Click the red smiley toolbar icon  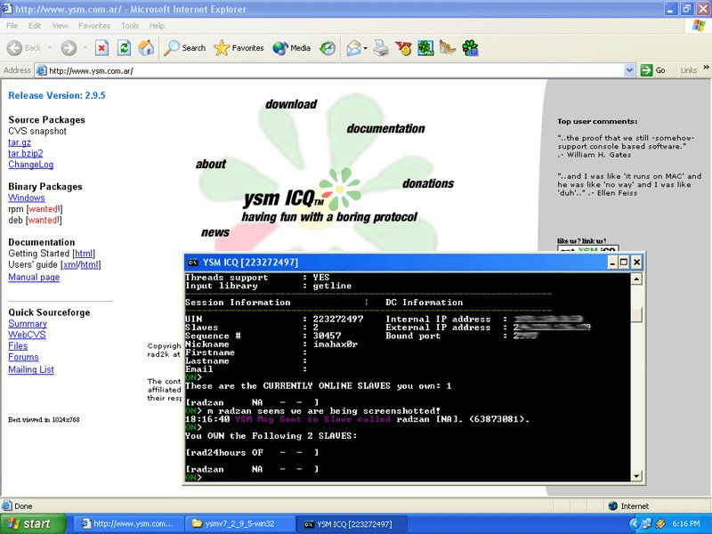pyautogui.click(x=403, y=48)
